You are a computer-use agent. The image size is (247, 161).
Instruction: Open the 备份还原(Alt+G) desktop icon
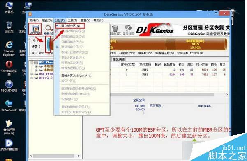(9, 127)
